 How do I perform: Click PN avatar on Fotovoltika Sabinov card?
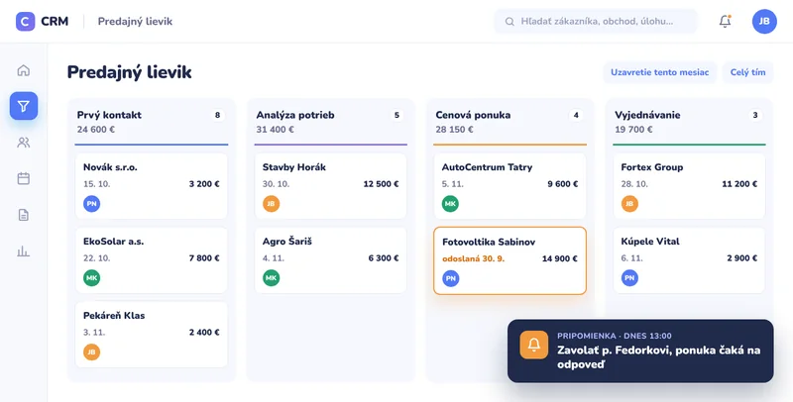coord(451,278)
